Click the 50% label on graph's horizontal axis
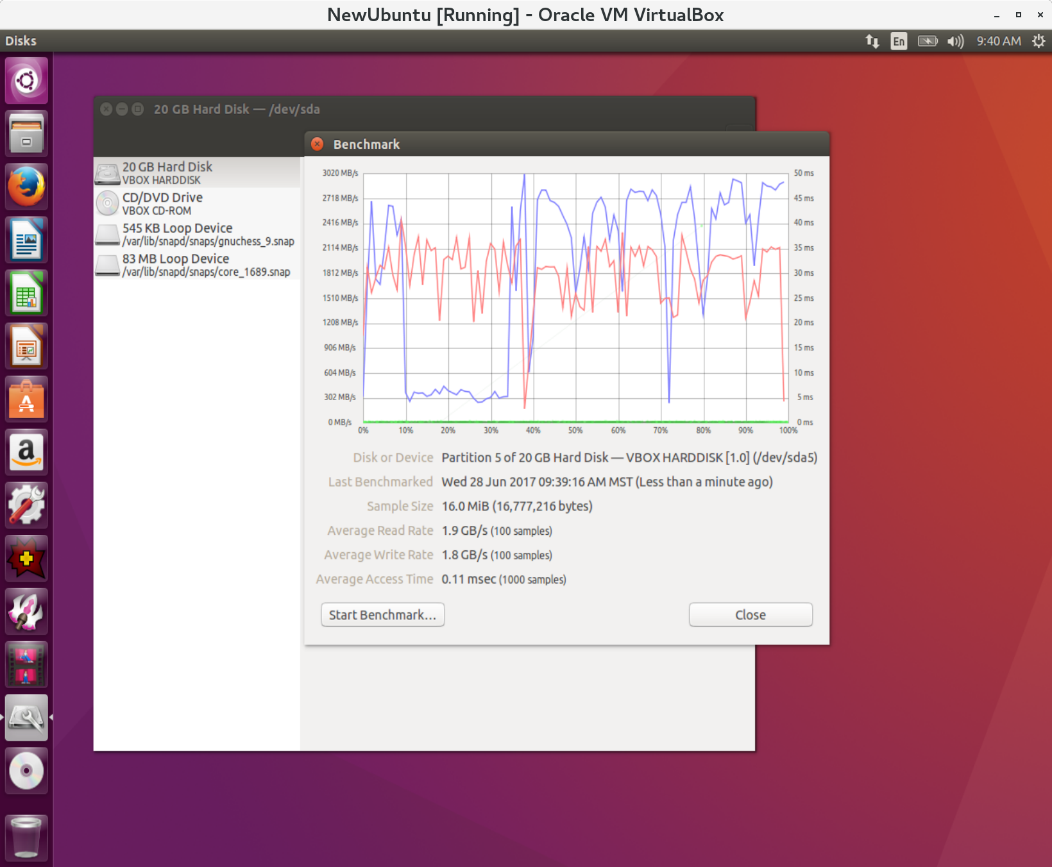Viewport: 1052px width, 867px height. click(x=575, y=430)
